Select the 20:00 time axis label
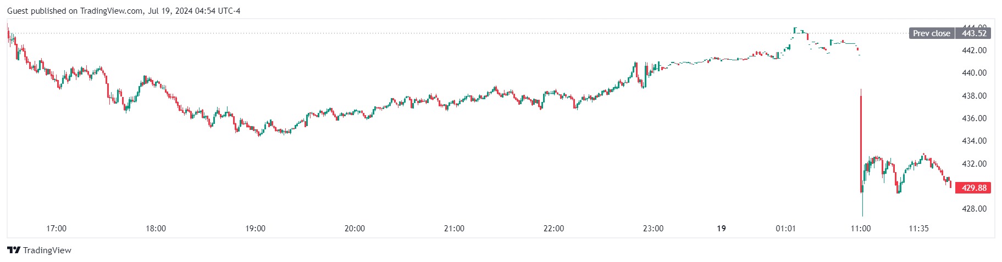 tap(355, 229)
